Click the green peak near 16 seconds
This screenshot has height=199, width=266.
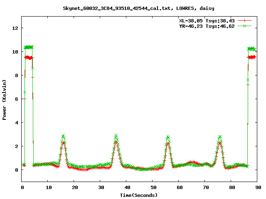[64, 136]
